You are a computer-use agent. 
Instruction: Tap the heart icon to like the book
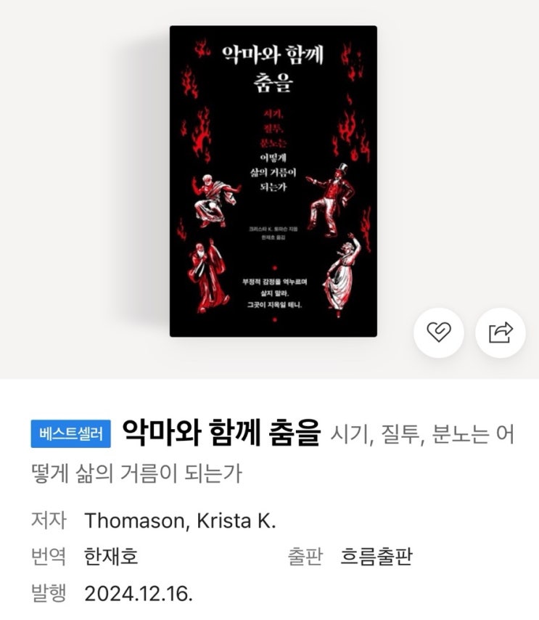click(x=439, y=333)
